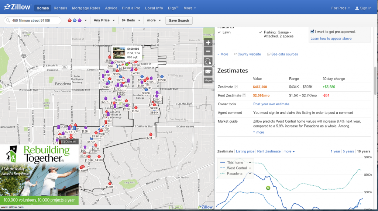
Task: Open Digs in top navigation
Action: (173, 8)
